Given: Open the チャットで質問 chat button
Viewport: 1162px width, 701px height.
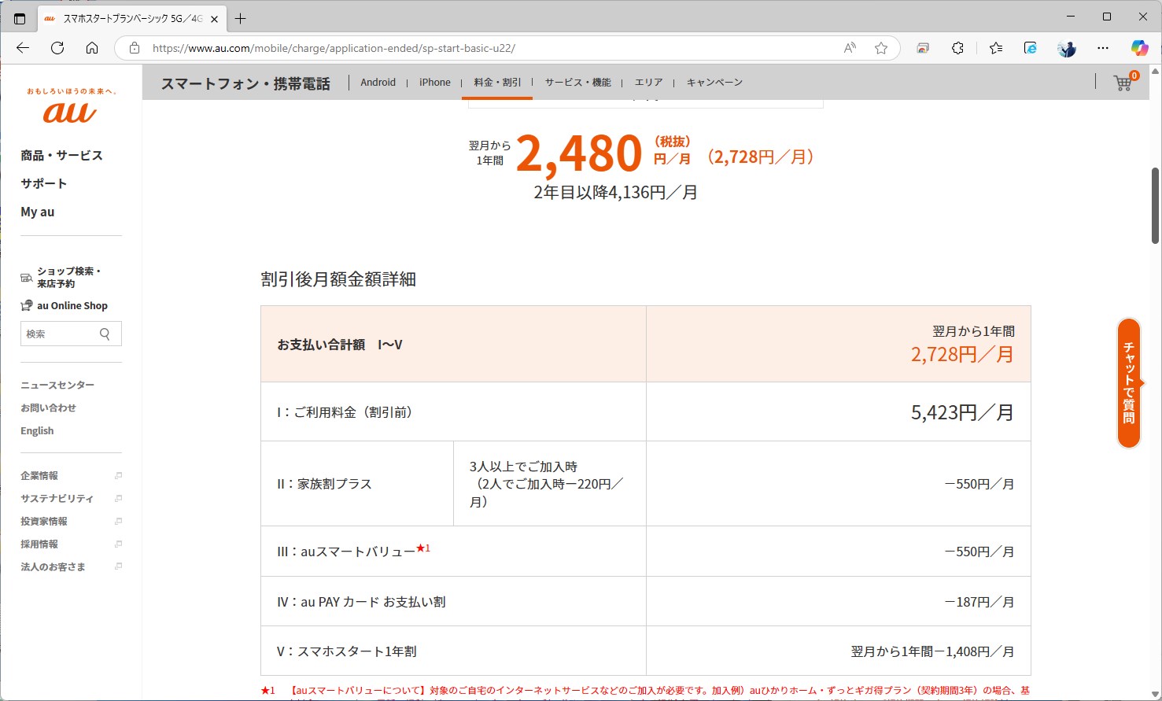Looking at the screenshot, I should (x=1129, y=385).
